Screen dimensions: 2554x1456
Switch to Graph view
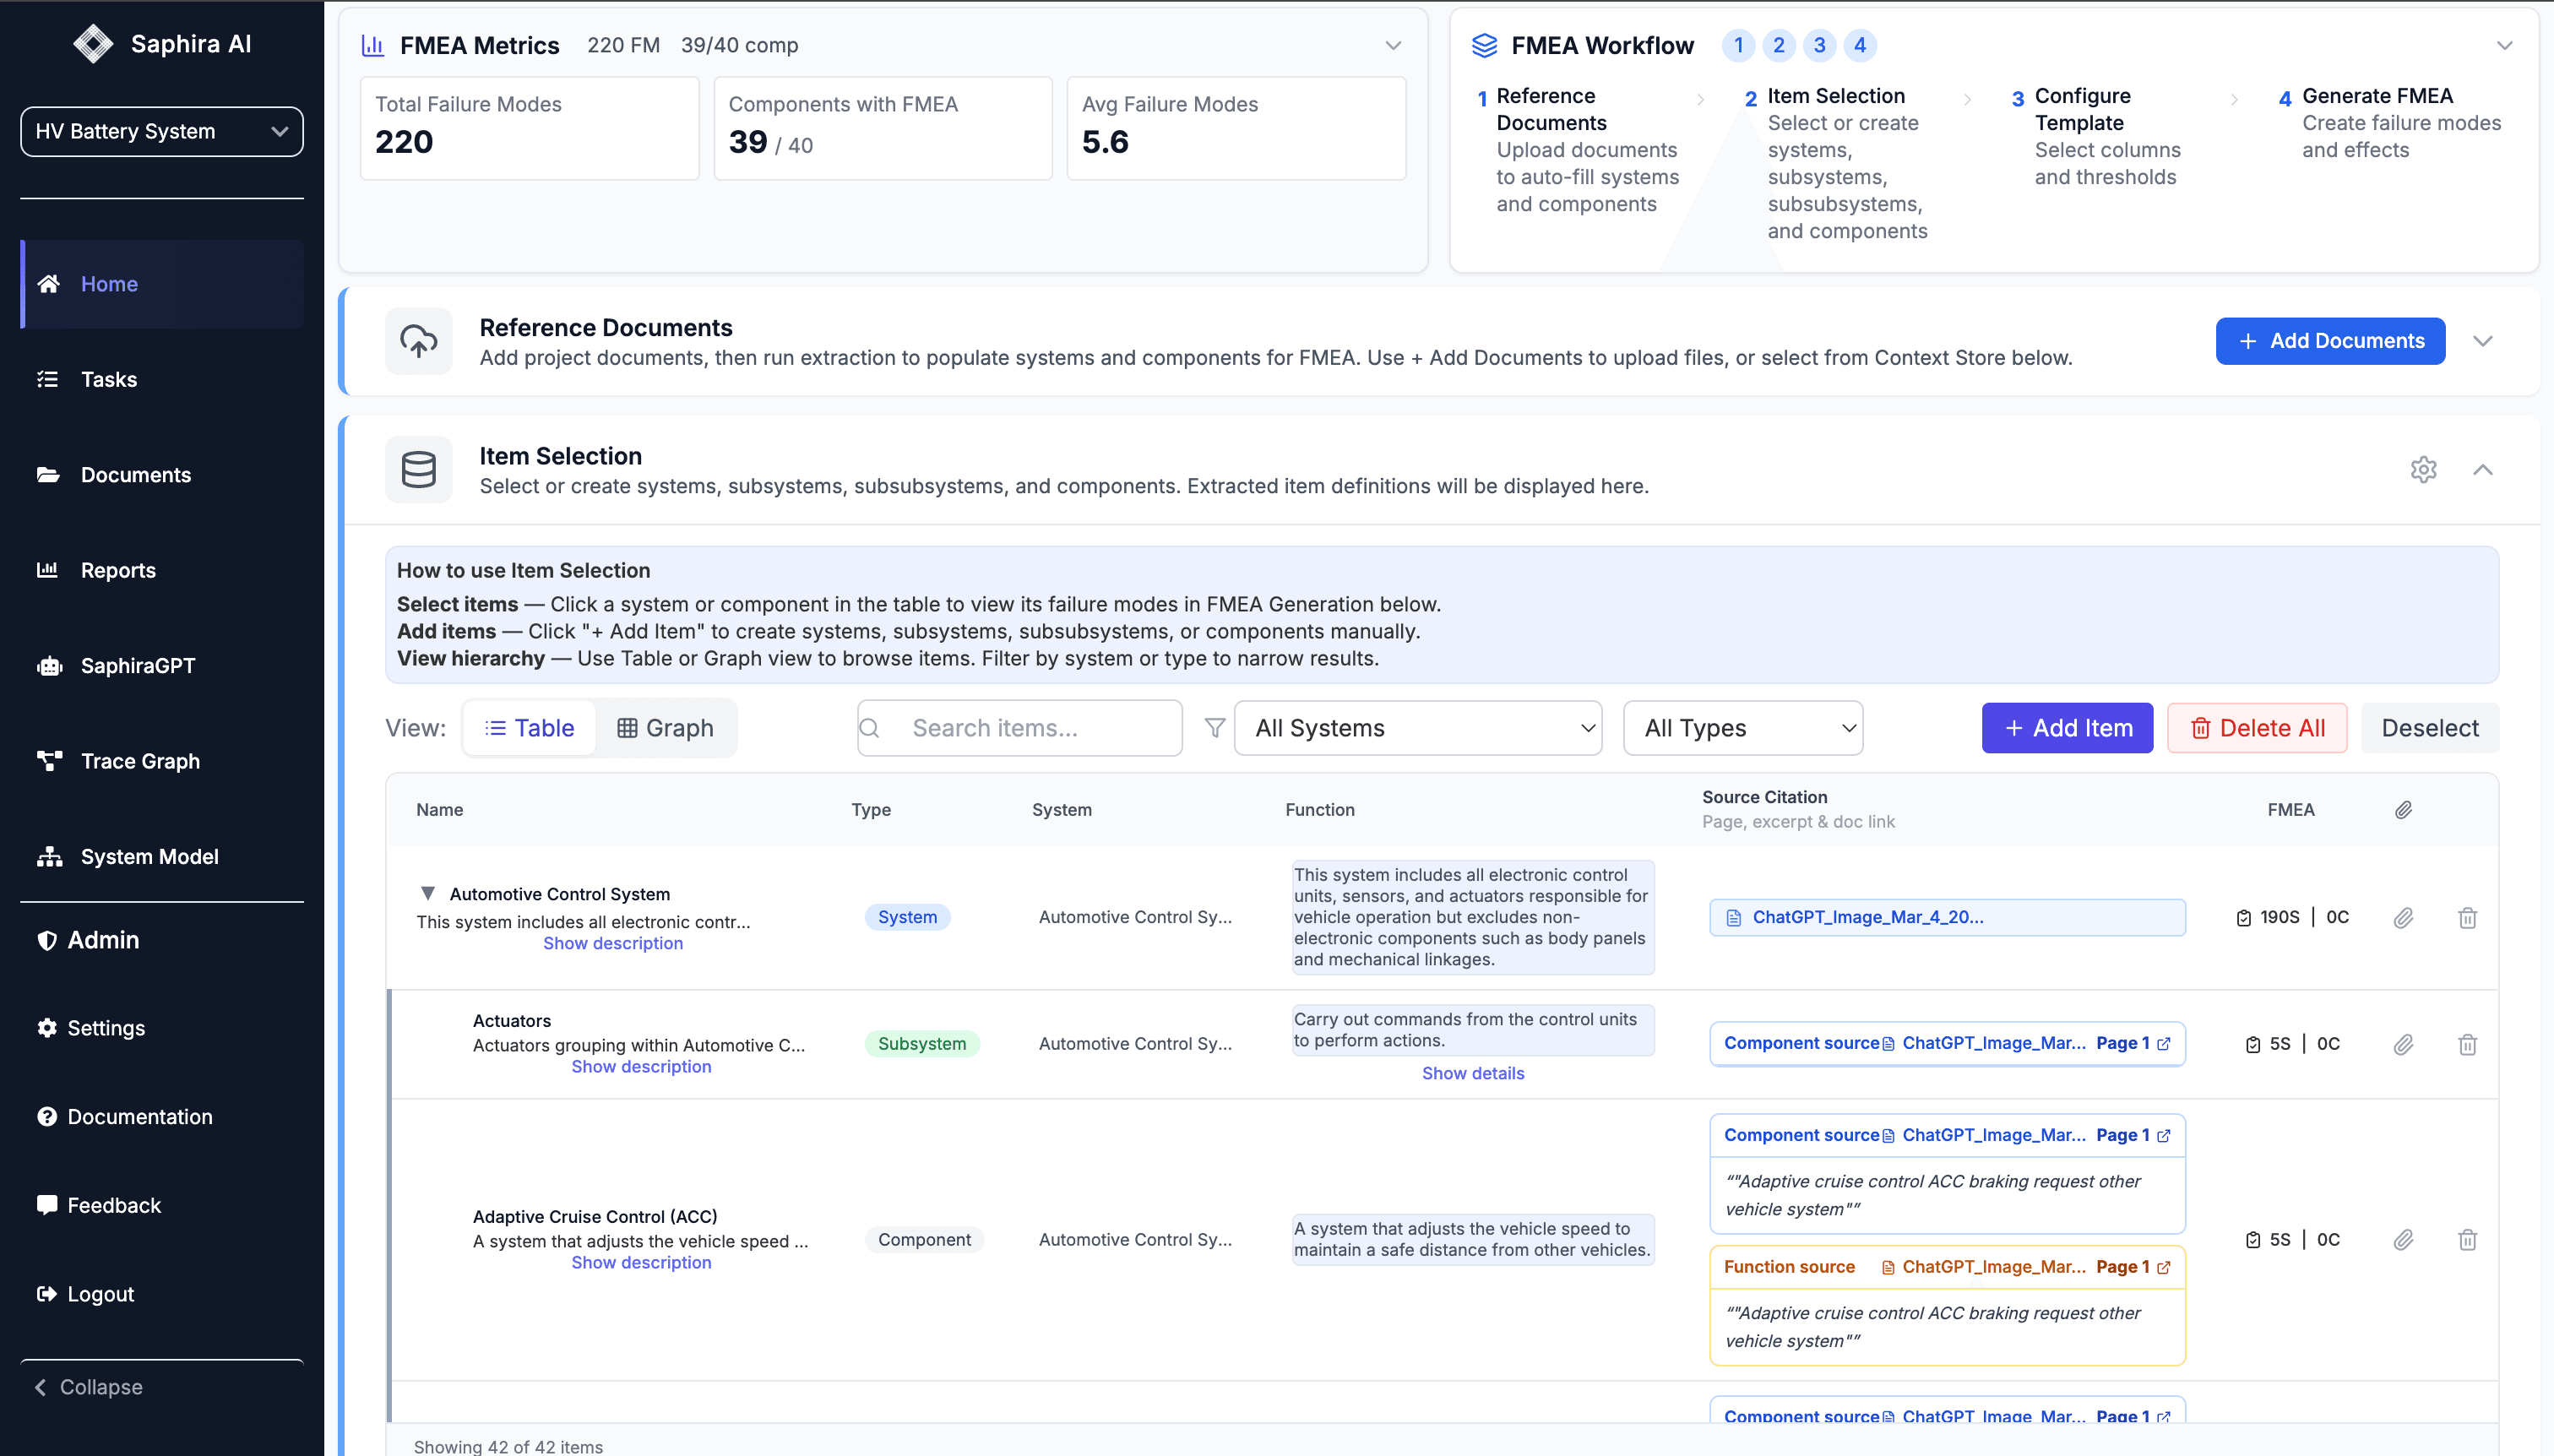(x=665, y=728)
